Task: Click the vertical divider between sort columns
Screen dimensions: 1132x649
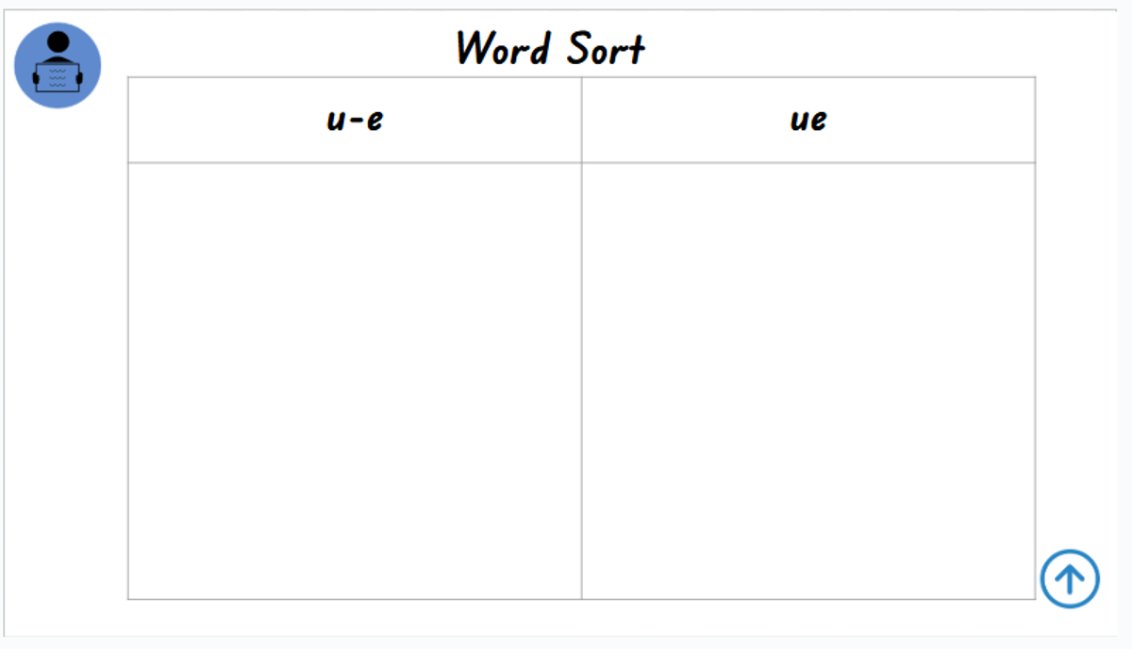Action: pyautogui.click(x=581, y=377)
